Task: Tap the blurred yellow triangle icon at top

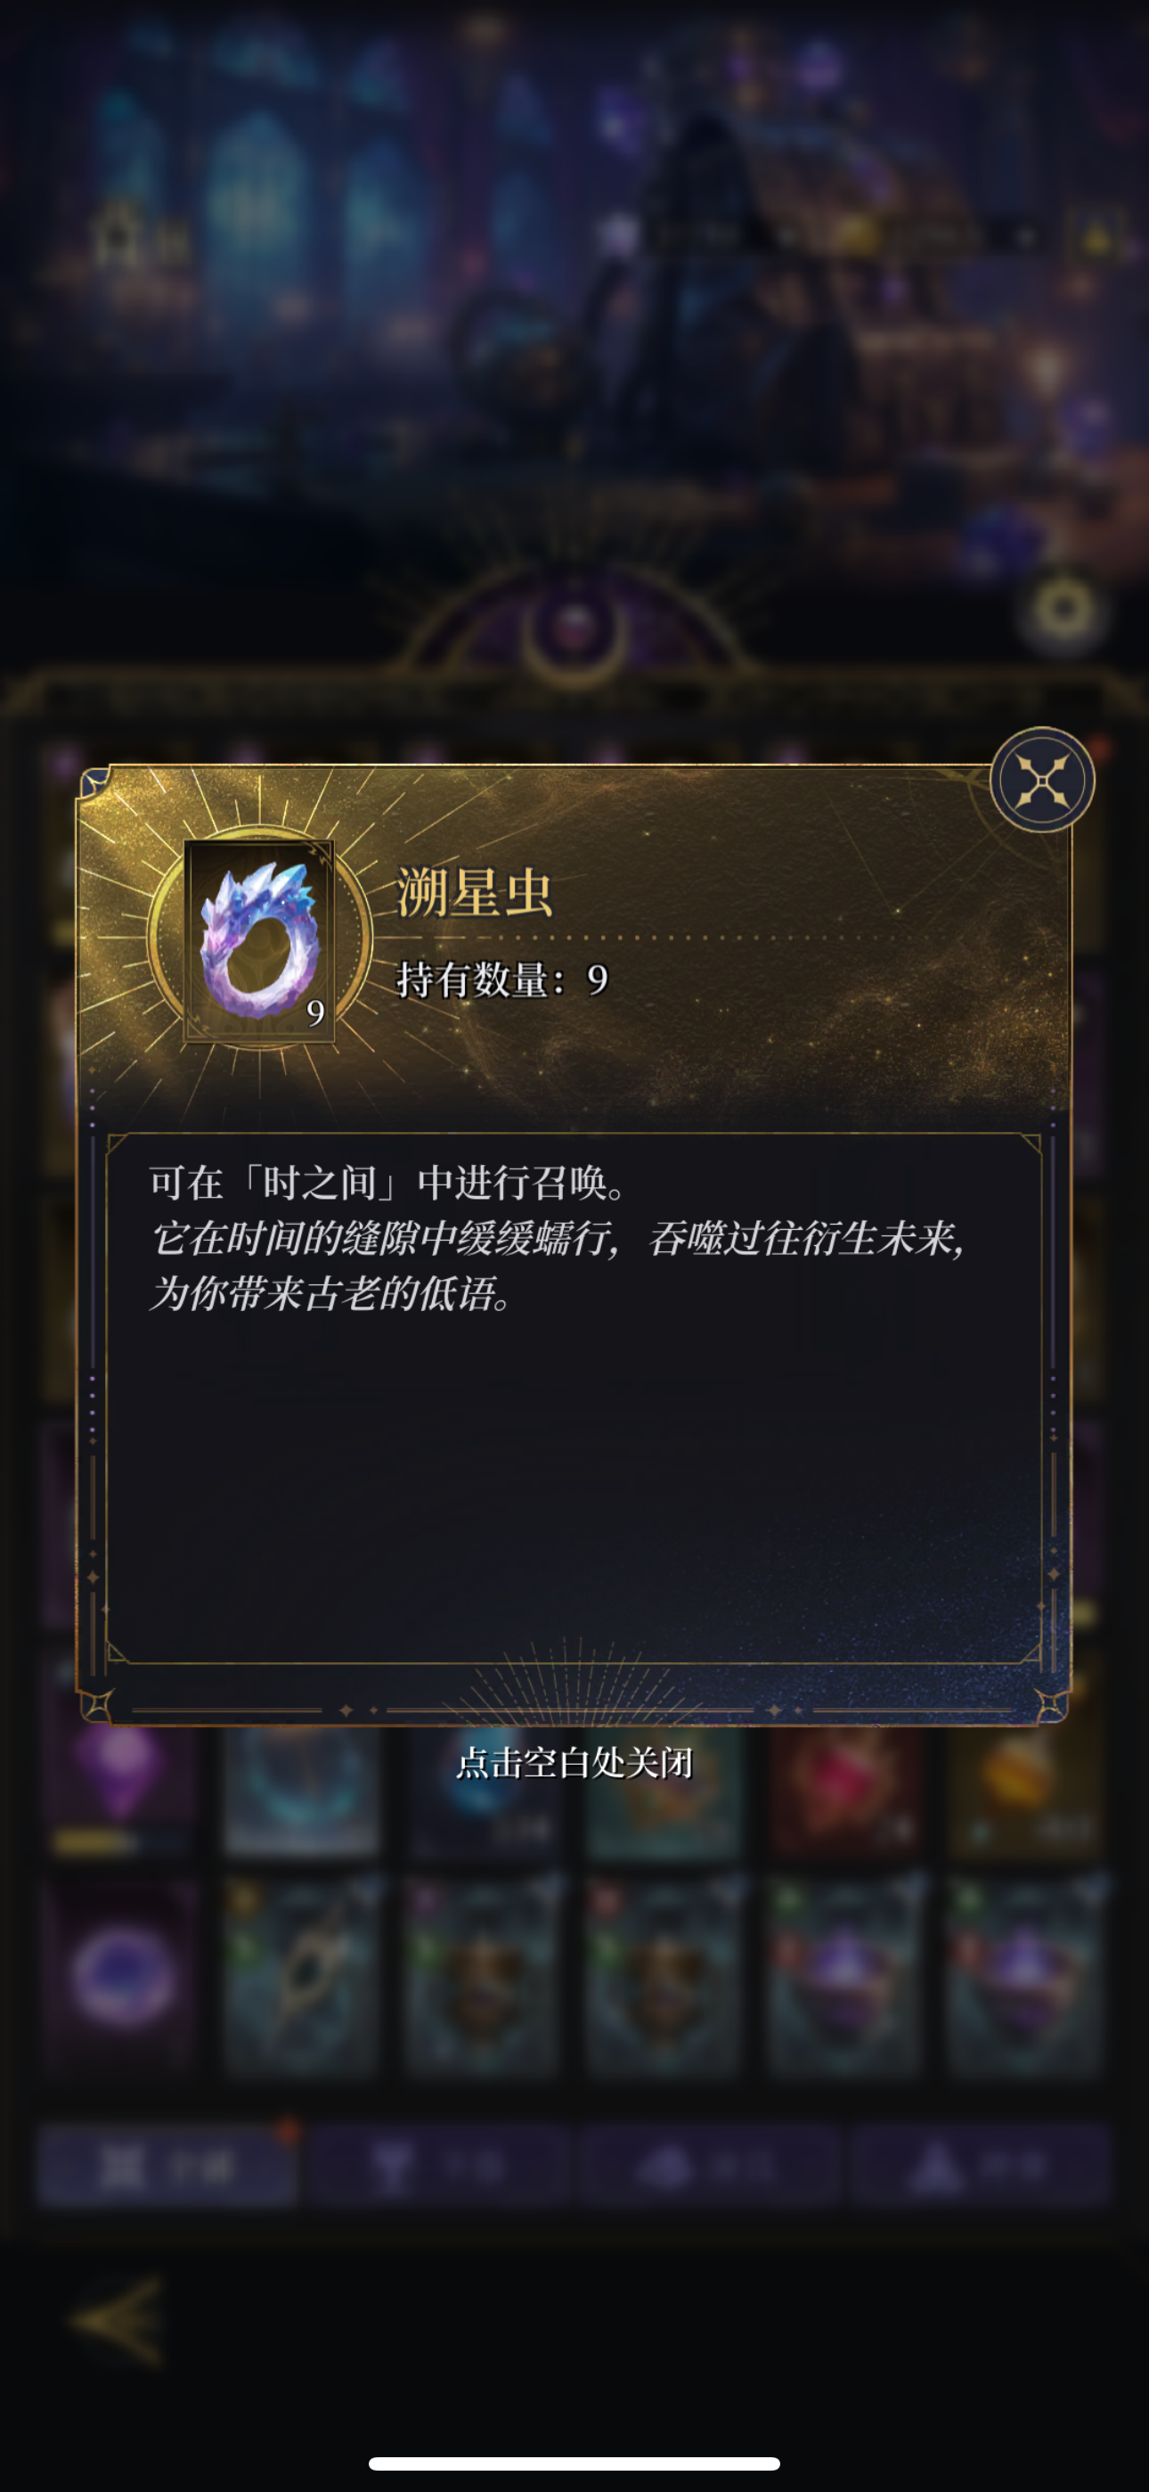Action: (1096, 235)
